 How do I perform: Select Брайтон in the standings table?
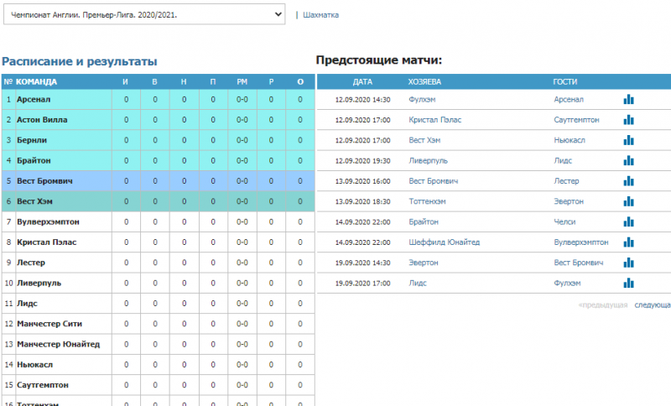(x=34, y=161)
